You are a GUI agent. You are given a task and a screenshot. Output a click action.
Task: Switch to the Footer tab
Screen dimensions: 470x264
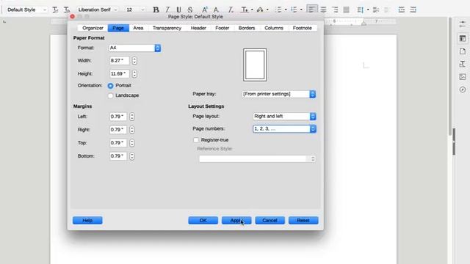(222, 28)
